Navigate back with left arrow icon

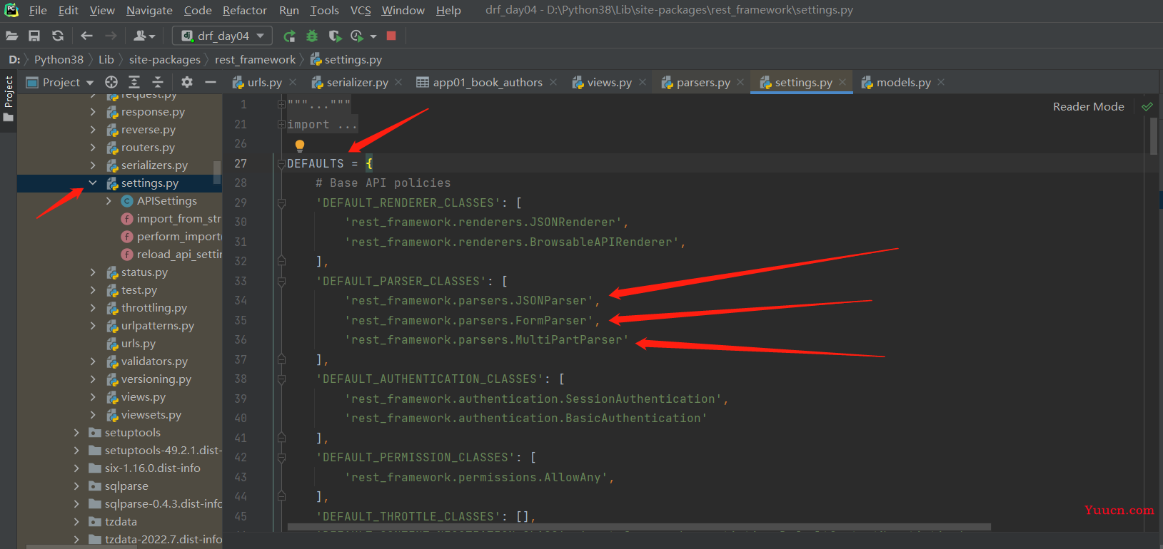86,36
